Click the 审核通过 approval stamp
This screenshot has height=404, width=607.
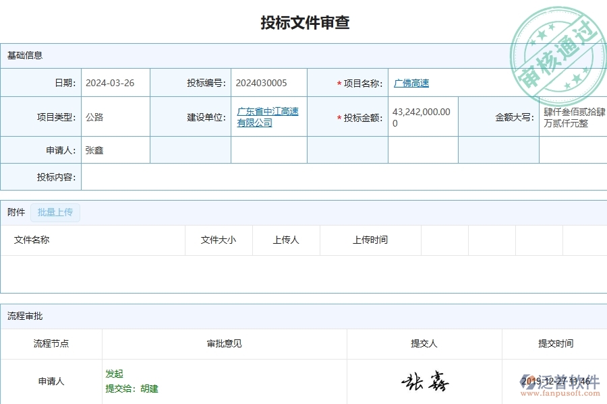click(x=556, y=46)
